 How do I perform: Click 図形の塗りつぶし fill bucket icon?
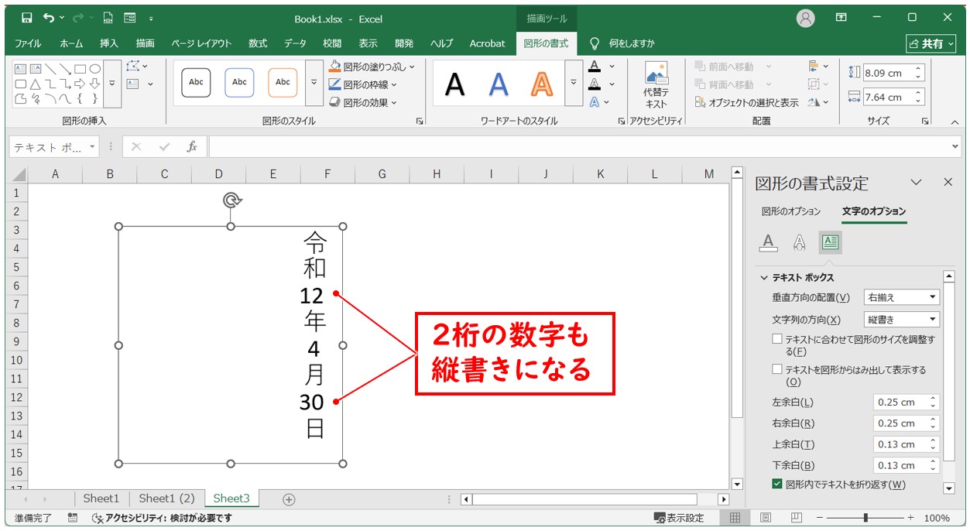tap(334, 67)
